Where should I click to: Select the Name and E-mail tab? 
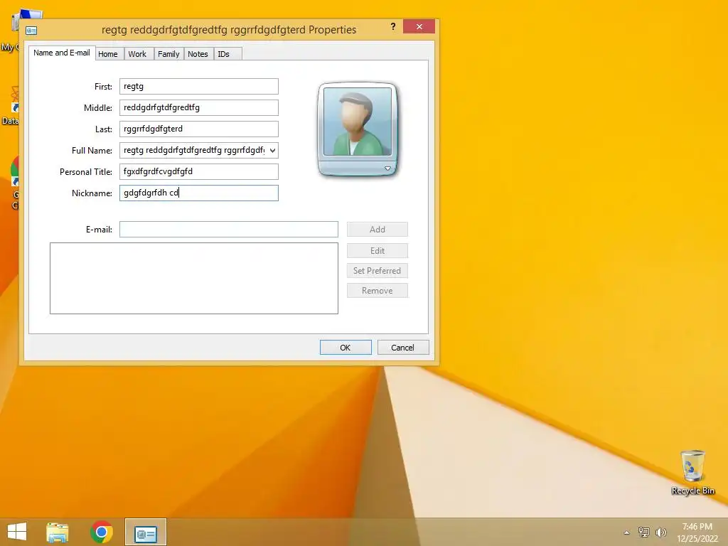pyautogui.click(x=62, y=53)
